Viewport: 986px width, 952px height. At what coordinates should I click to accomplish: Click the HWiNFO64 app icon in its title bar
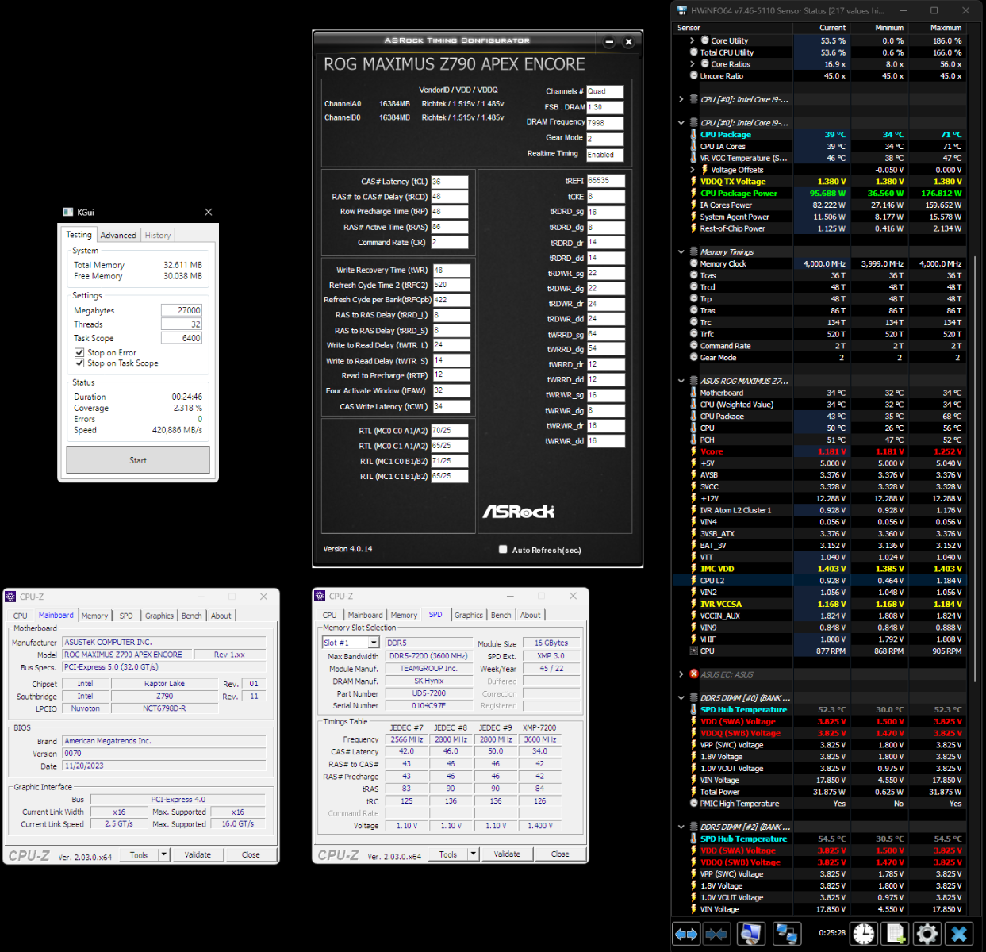682,11
